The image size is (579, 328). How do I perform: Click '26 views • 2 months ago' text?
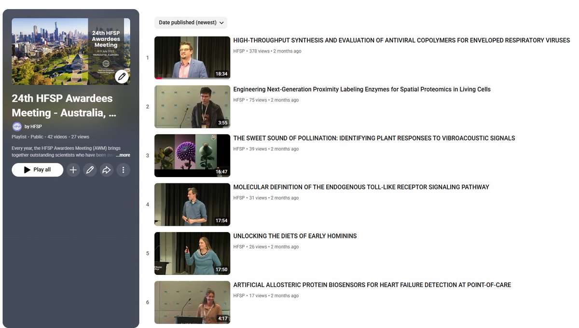(274, 247)
